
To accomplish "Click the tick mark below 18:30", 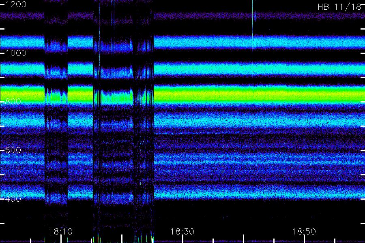I will click(x=183, y=239).
